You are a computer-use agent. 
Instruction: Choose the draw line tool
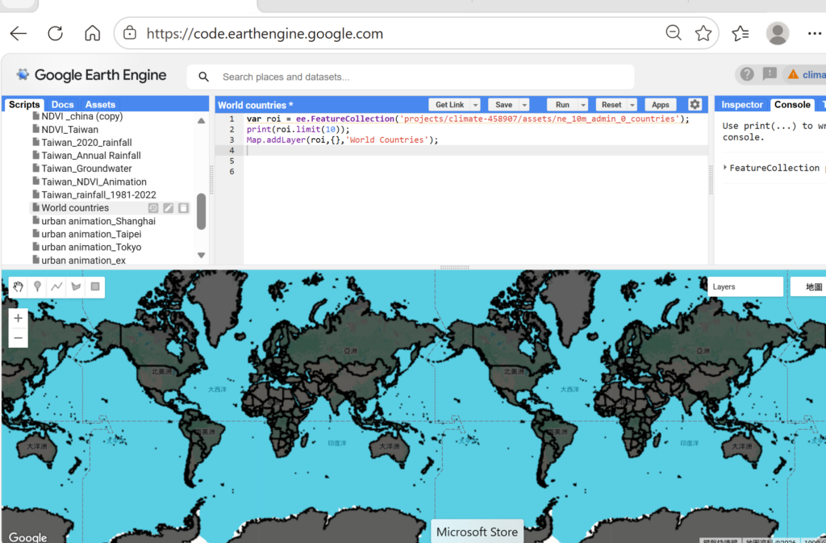56,286
